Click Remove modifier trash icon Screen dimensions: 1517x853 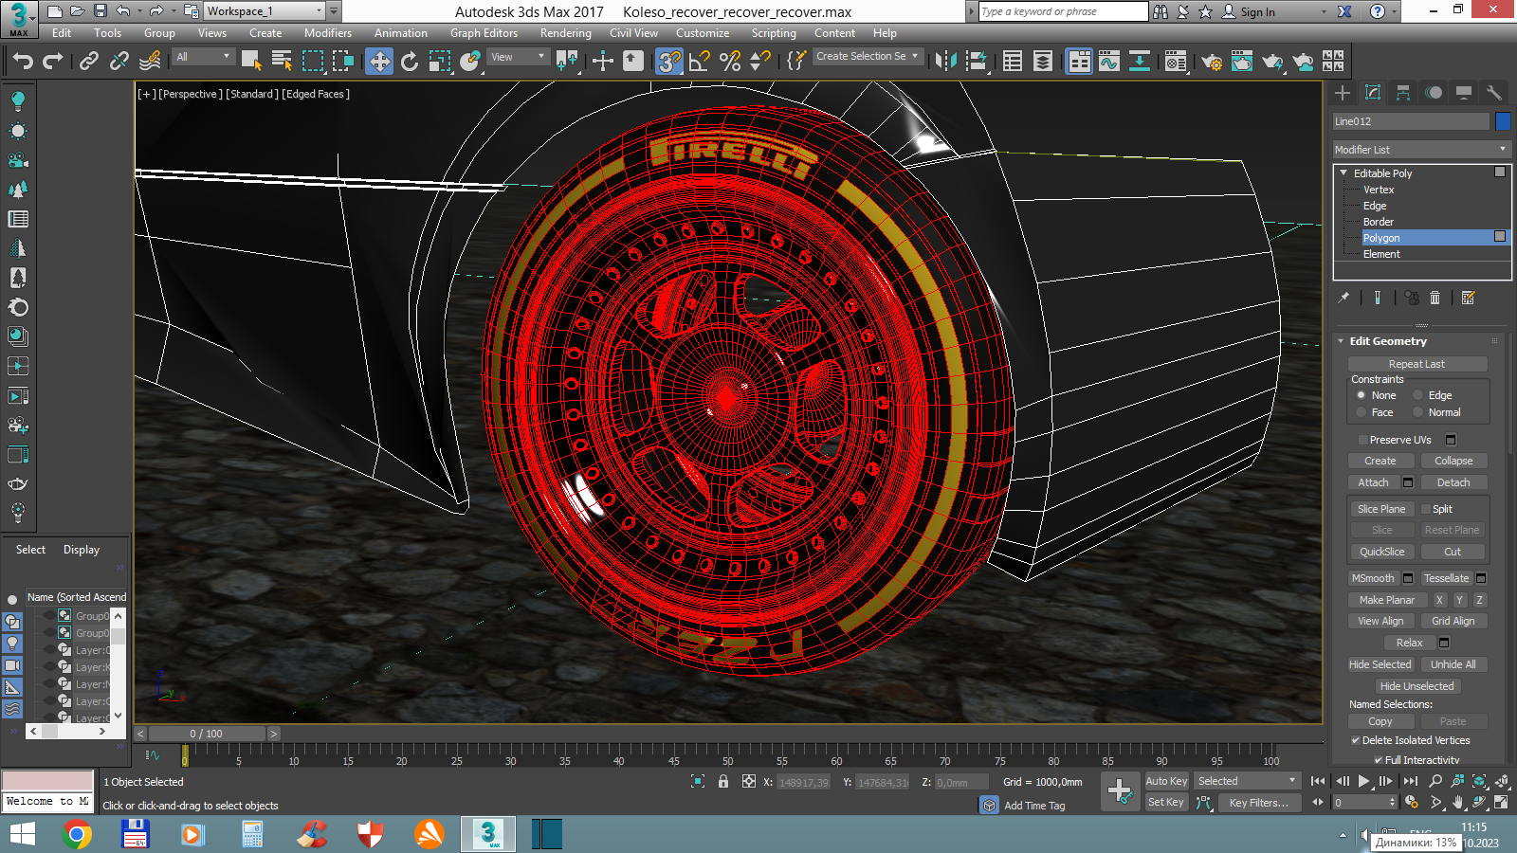click(1435, 298)
